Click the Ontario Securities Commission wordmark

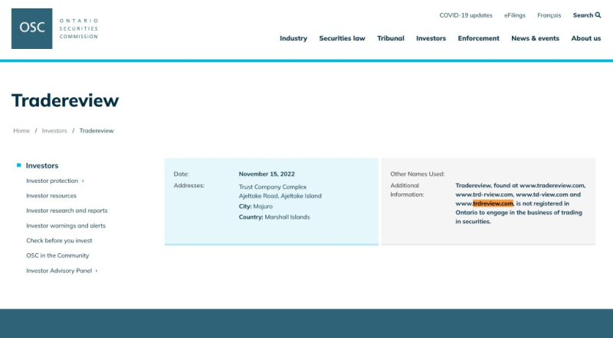79,28
